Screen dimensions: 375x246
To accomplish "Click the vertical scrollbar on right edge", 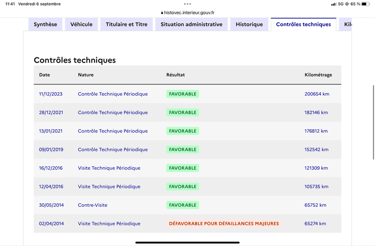I will 373,122.
